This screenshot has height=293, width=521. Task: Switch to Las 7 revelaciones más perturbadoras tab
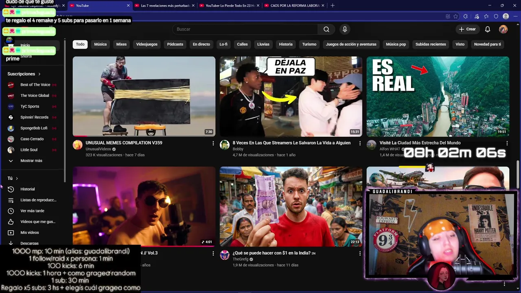[x=165, y=6]
